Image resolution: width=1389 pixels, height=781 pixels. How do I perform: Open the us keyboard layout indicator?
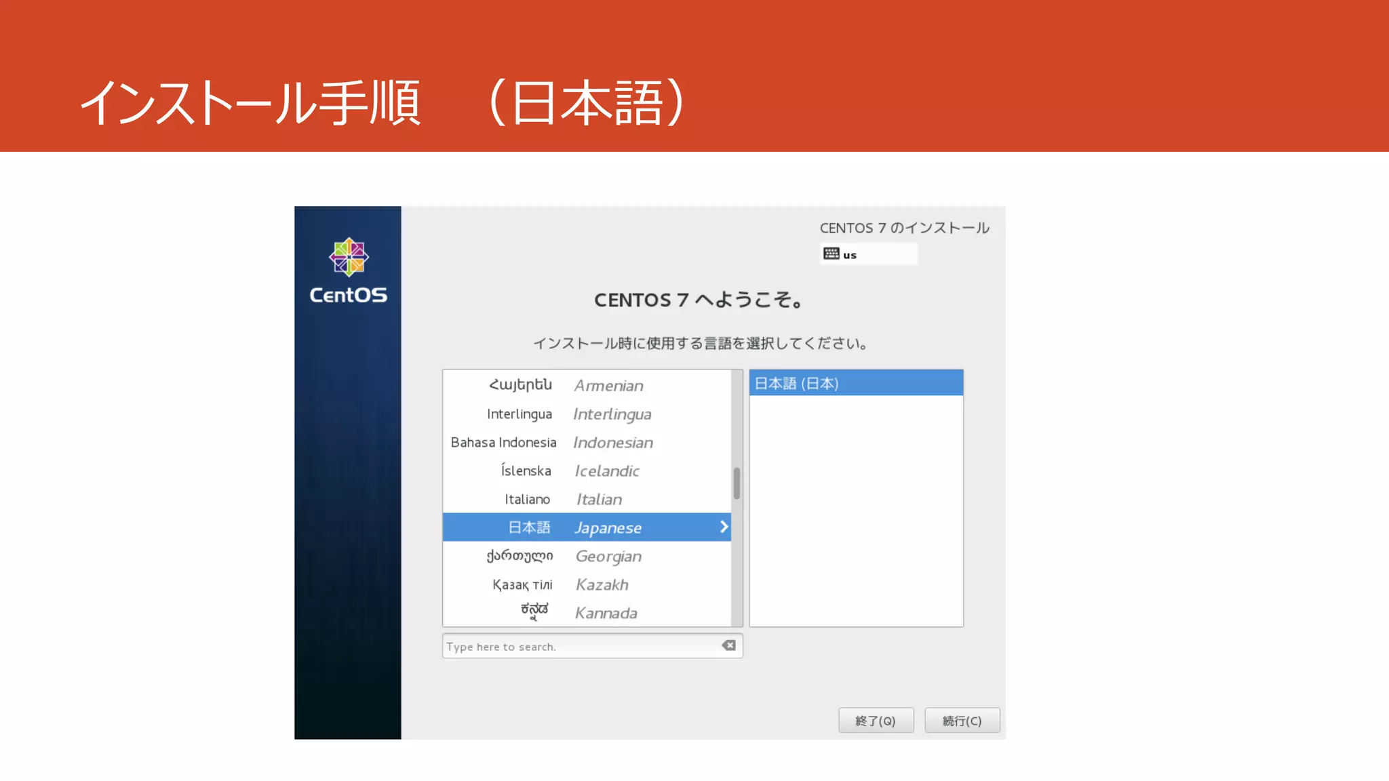pos(868,254)
